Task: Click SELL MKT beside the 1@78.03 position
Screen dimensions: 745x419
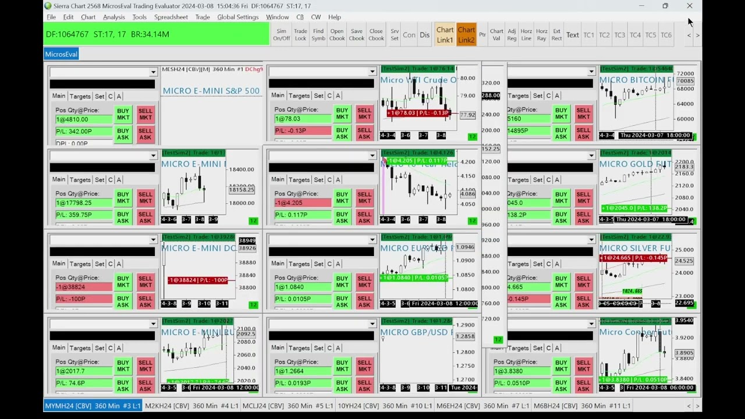Action: click(364, 114)
